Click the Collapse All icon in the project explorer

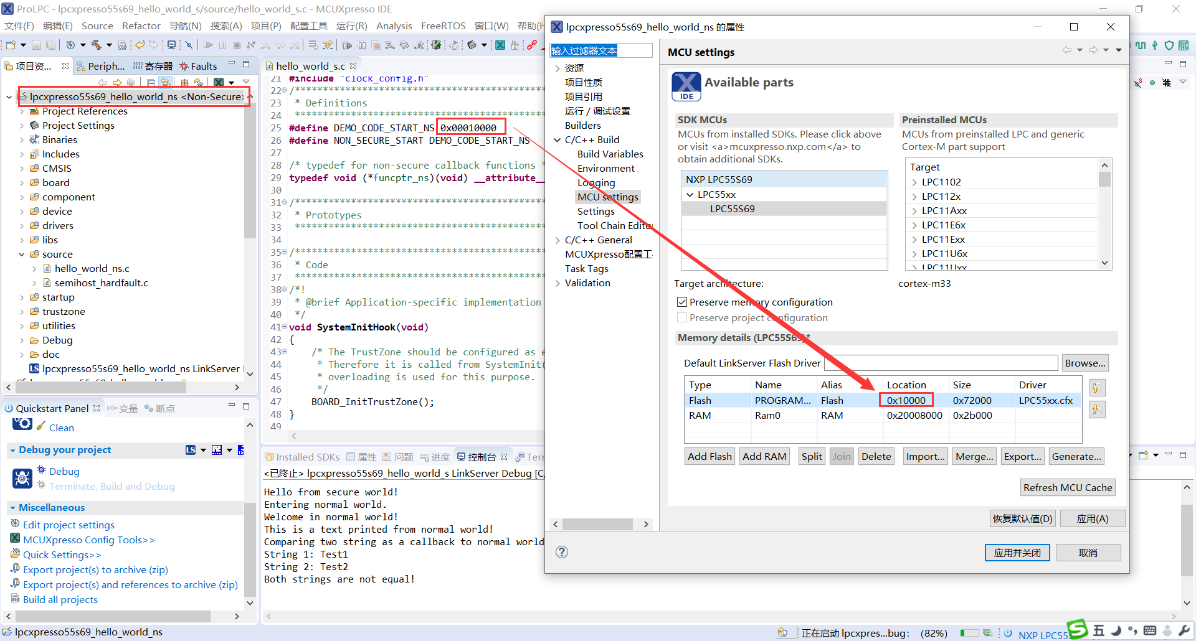coord(151,82)
